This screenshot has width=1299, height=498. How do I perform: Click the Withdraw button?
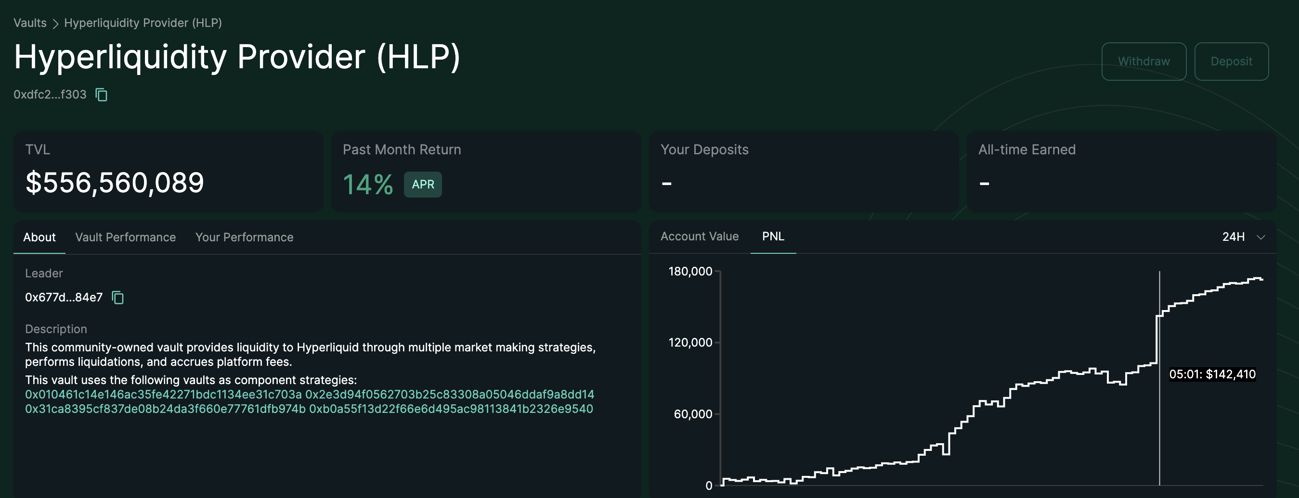[x=1143, y=61]
